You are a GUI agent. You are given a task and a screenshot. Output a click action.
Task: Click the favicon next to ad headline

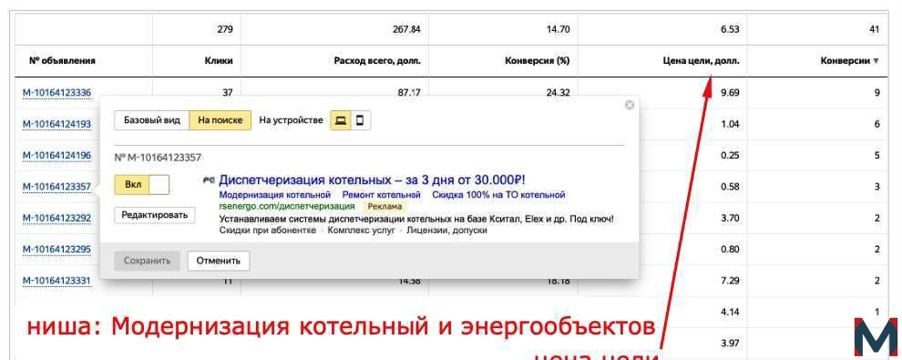point(209,180)
